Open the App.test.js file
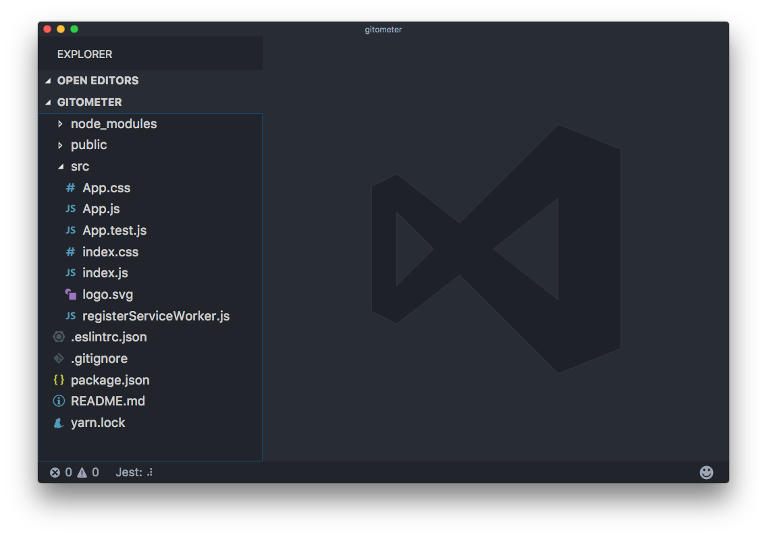This screenshot has height=537, width=767. pos(114,230)
